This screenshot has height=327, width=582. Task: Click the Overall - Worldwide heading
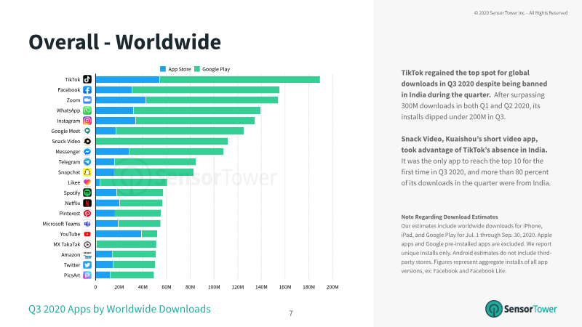click(124, 42)
